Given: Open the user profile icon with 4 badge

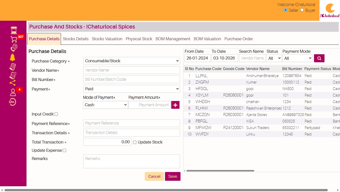Looking at the screenshot, I should coord(13,92).
